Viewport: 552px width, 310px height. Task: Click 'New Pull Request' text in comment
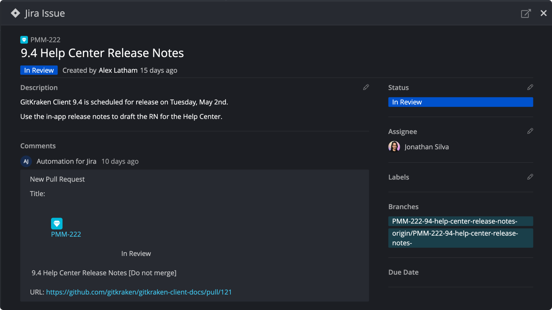57,179
